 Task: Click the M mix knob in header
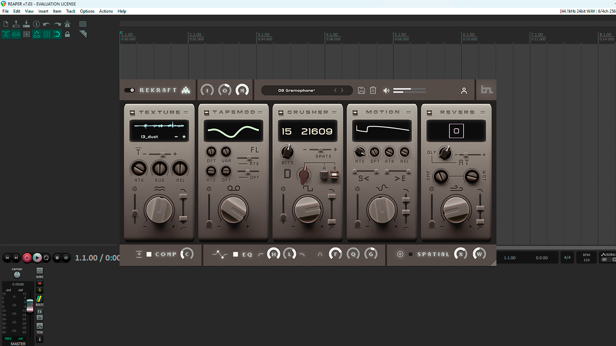click(242, 90)
